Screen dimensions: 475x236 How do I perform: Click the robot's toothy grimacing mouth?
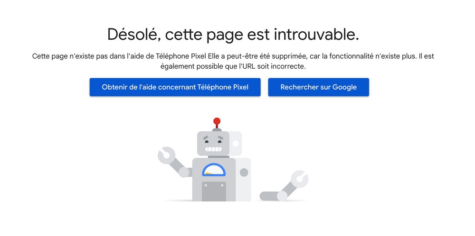point(214,149)
